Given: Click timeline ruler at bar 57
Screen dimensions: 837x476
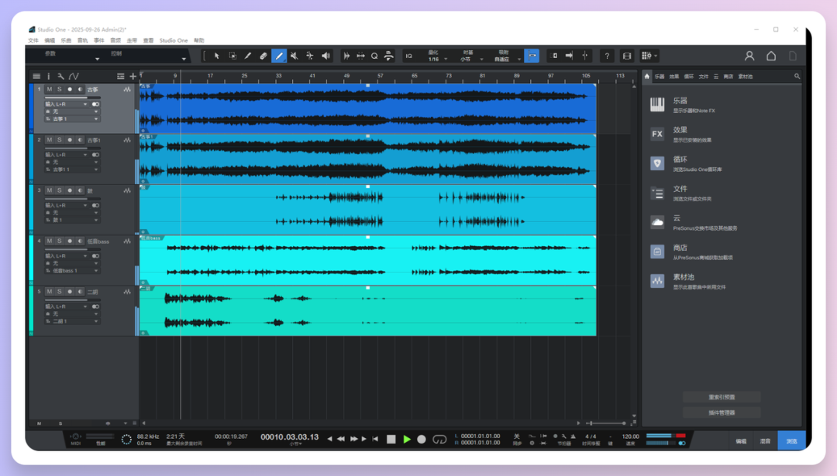Looking at the screenshot, I should tap(380, 77).
